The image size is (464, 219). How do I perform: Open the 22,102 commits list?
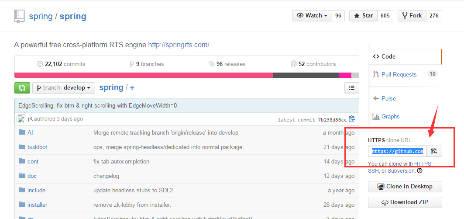pyautogui.click(x=61, y=64)
